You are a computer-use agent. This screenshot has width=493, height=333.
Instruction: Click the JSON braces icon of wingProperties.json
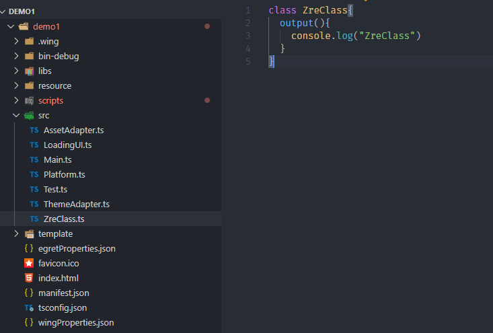pos(29,322)
